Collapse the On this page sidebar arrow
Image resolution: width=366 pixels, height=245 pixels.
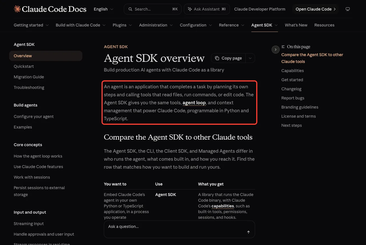[275, 50]
